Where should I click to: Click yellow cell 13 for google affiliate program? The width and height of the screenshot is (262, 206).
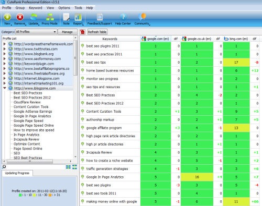coord(236,128)
